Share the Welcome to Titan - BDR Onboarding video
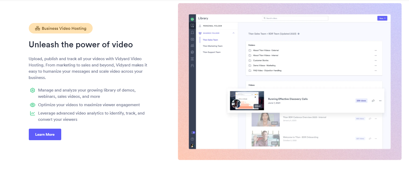 click(370, 139)
